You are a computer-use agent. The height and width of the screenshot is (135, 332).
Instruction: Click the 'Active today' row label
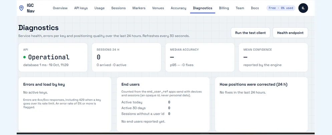pos(132,102)
